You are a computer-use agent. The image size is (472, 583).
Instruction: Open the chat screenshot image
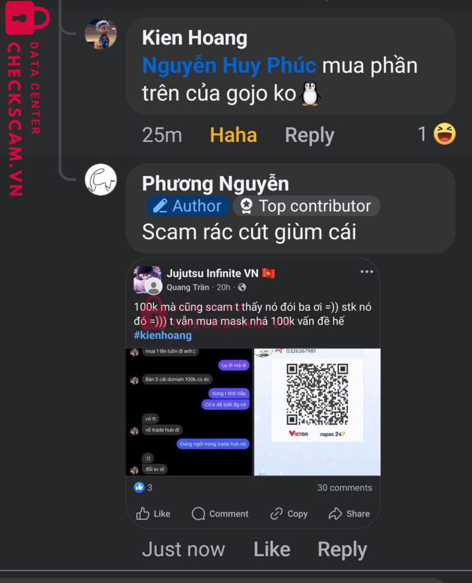pos(190,412)
